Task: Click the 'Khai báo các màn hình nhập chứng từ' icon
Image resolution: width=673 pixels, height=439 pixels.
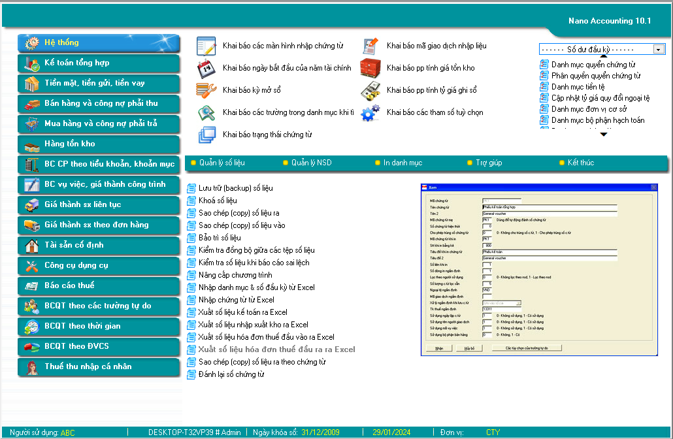Action: 206,46
